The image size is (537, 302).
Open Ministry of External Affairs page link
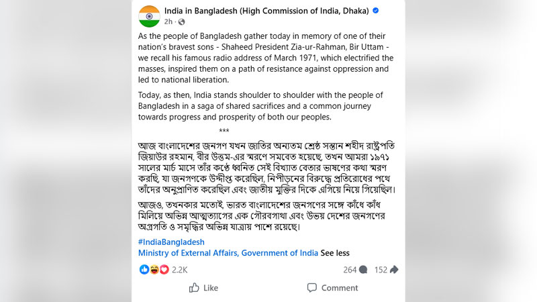coord(228,253)
